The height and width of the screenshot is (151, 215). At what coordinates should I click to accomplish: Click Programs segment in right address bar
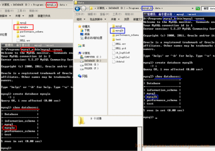[x=134, y=8]
